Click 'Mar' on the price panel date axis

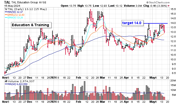[x=102, y=78]
